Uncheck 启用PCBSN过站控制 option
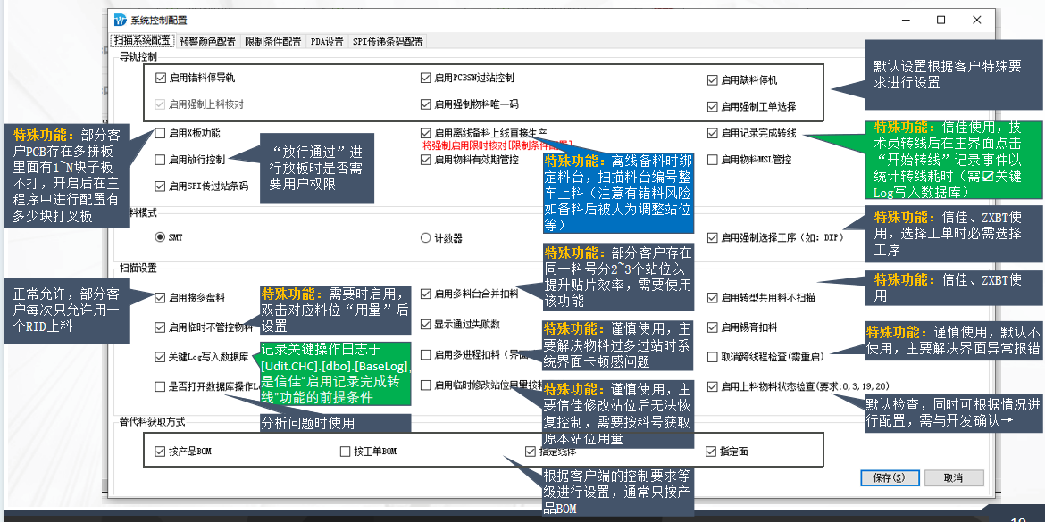Screen dimensions: 1045x522 point(426,79)
